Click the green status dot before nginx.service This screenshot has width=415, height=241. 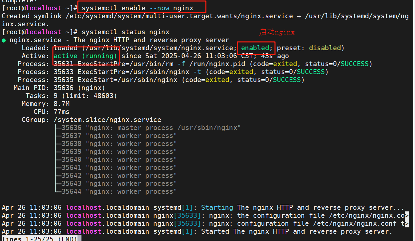(4, 40)
